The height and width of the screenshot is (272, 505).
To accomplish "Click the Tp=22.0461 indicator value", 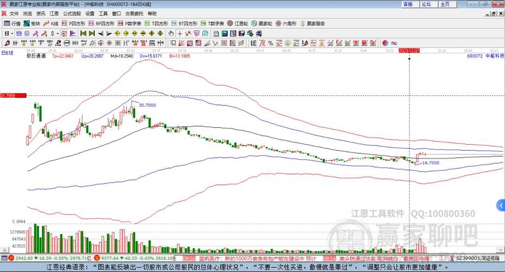I will click(x=63, y=55).
